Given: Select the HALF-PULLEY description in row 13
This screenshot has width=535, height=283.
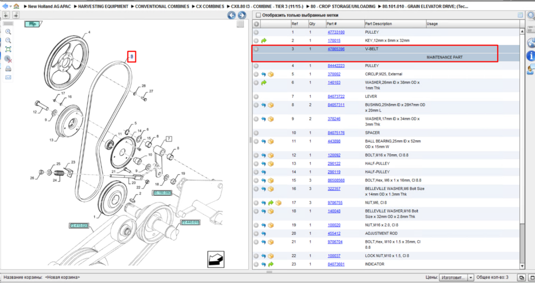Looking at the screenshot, I should point(377,164).
